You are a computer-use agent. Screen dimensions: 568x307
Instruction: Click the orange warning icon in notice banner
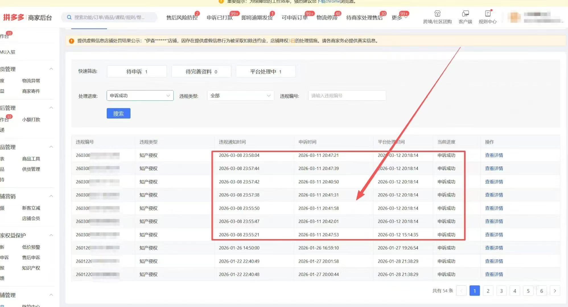click(x=71, y=41)
